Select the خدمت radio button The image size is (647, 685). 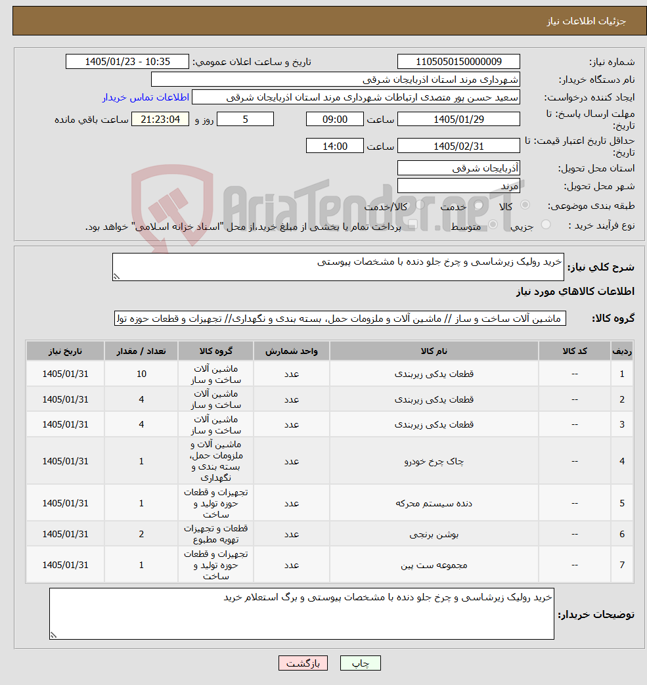[478, 205]
